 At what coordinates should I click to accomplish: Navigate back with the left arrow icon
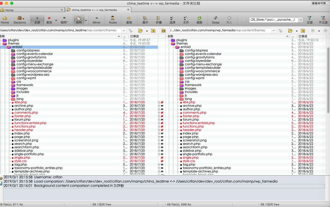[x=313, y=31]
